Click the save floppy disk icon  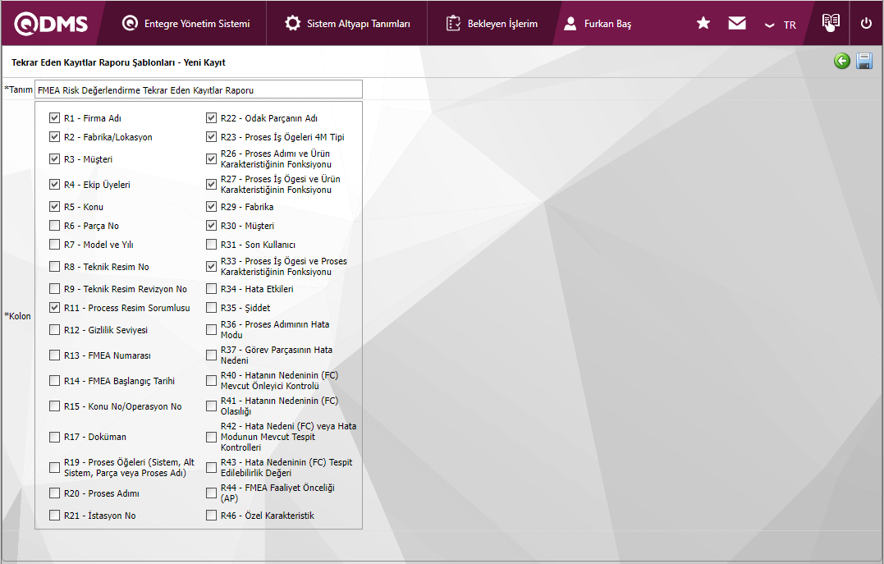864,62
